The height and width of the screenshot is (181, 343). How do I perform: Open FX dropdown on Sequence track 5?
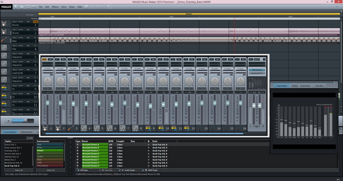(x=35, y=54)
